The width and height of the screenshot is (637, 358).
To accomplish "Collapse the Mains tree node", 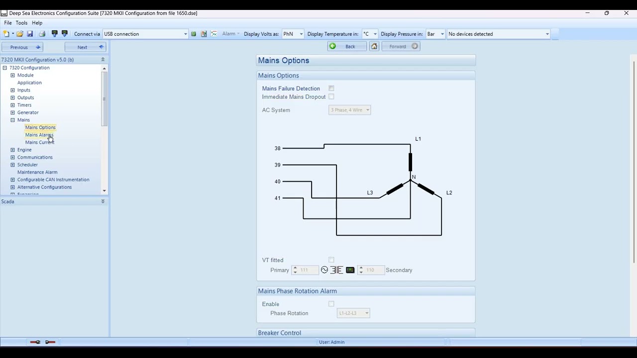I will coord(12,120).
